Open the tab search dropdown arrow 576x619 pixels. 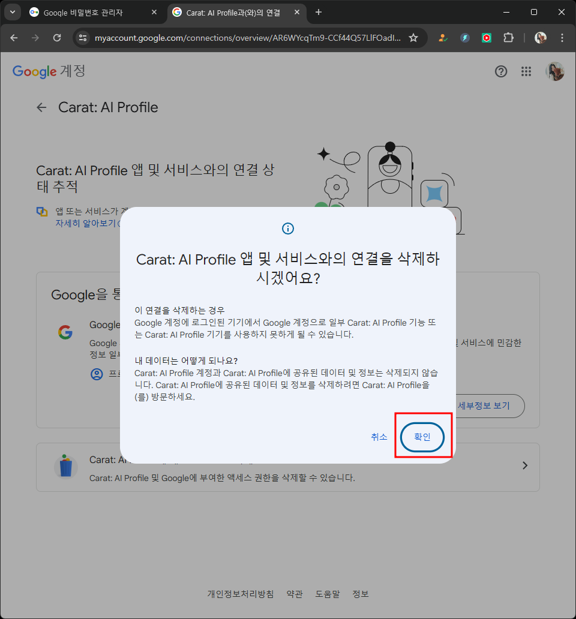(12, 12)
